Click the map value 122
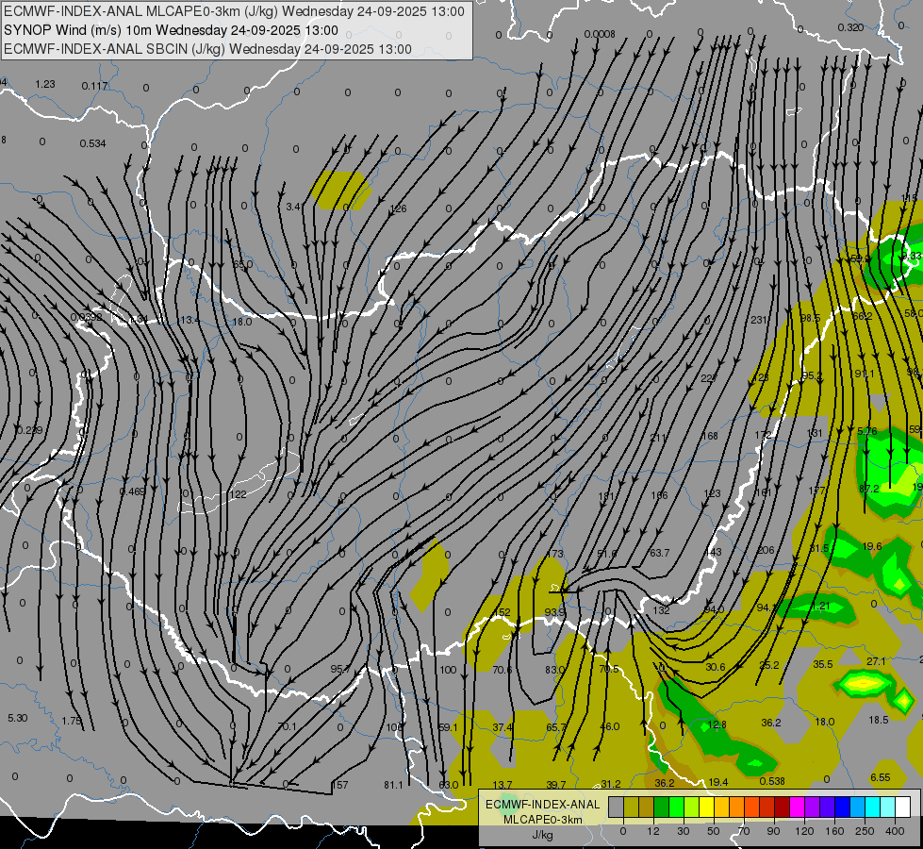 click(x=238, y=494)
